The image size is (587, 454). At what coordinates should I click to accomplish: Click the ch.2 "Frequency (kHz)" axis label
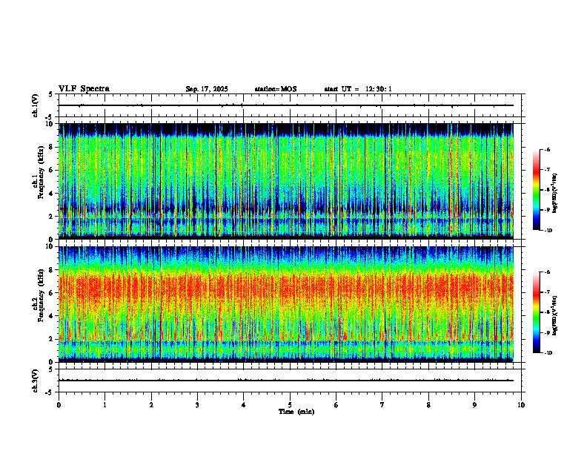[42, 295]
